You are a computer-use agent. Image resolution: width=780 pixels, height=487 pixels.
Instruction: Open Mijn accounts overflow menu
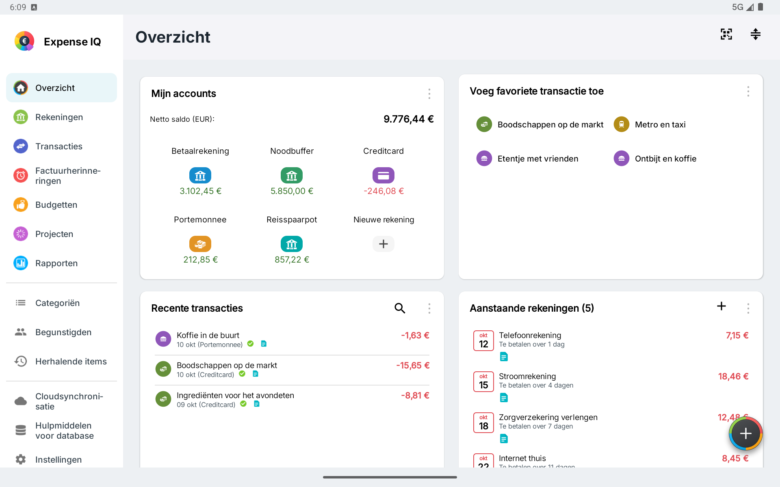(429, 94)
